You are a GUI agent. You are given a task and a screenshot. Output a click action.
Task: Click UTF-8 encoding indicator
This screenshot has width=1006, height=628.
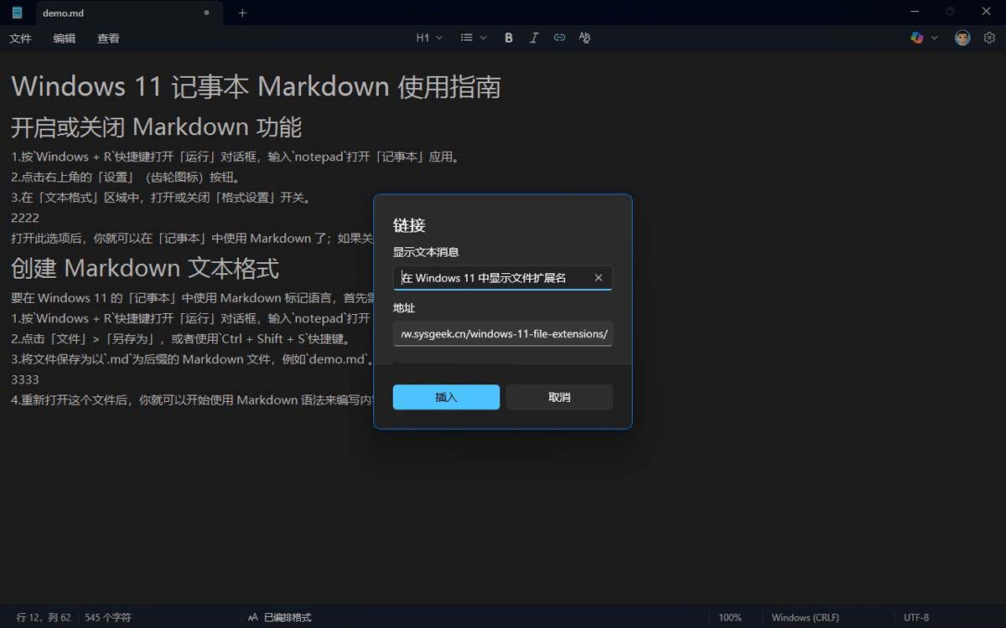916,617
